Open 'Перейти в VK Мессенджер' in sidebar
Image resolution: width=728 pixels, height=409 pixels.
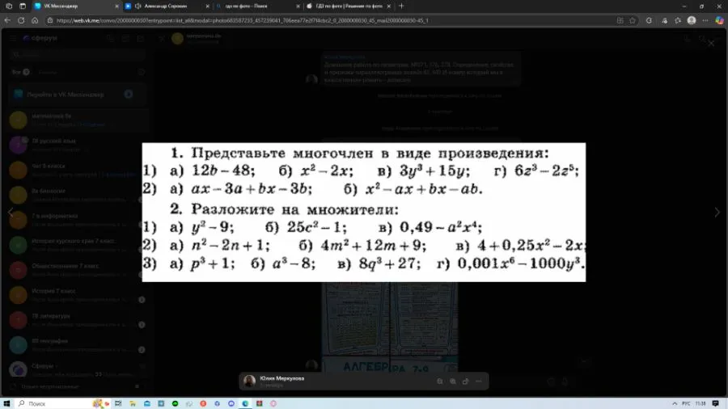[x=77, y=94]
